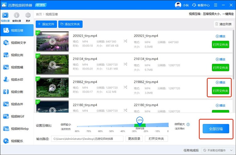Select 视频比例 in the sidebar

click(17, 55)
